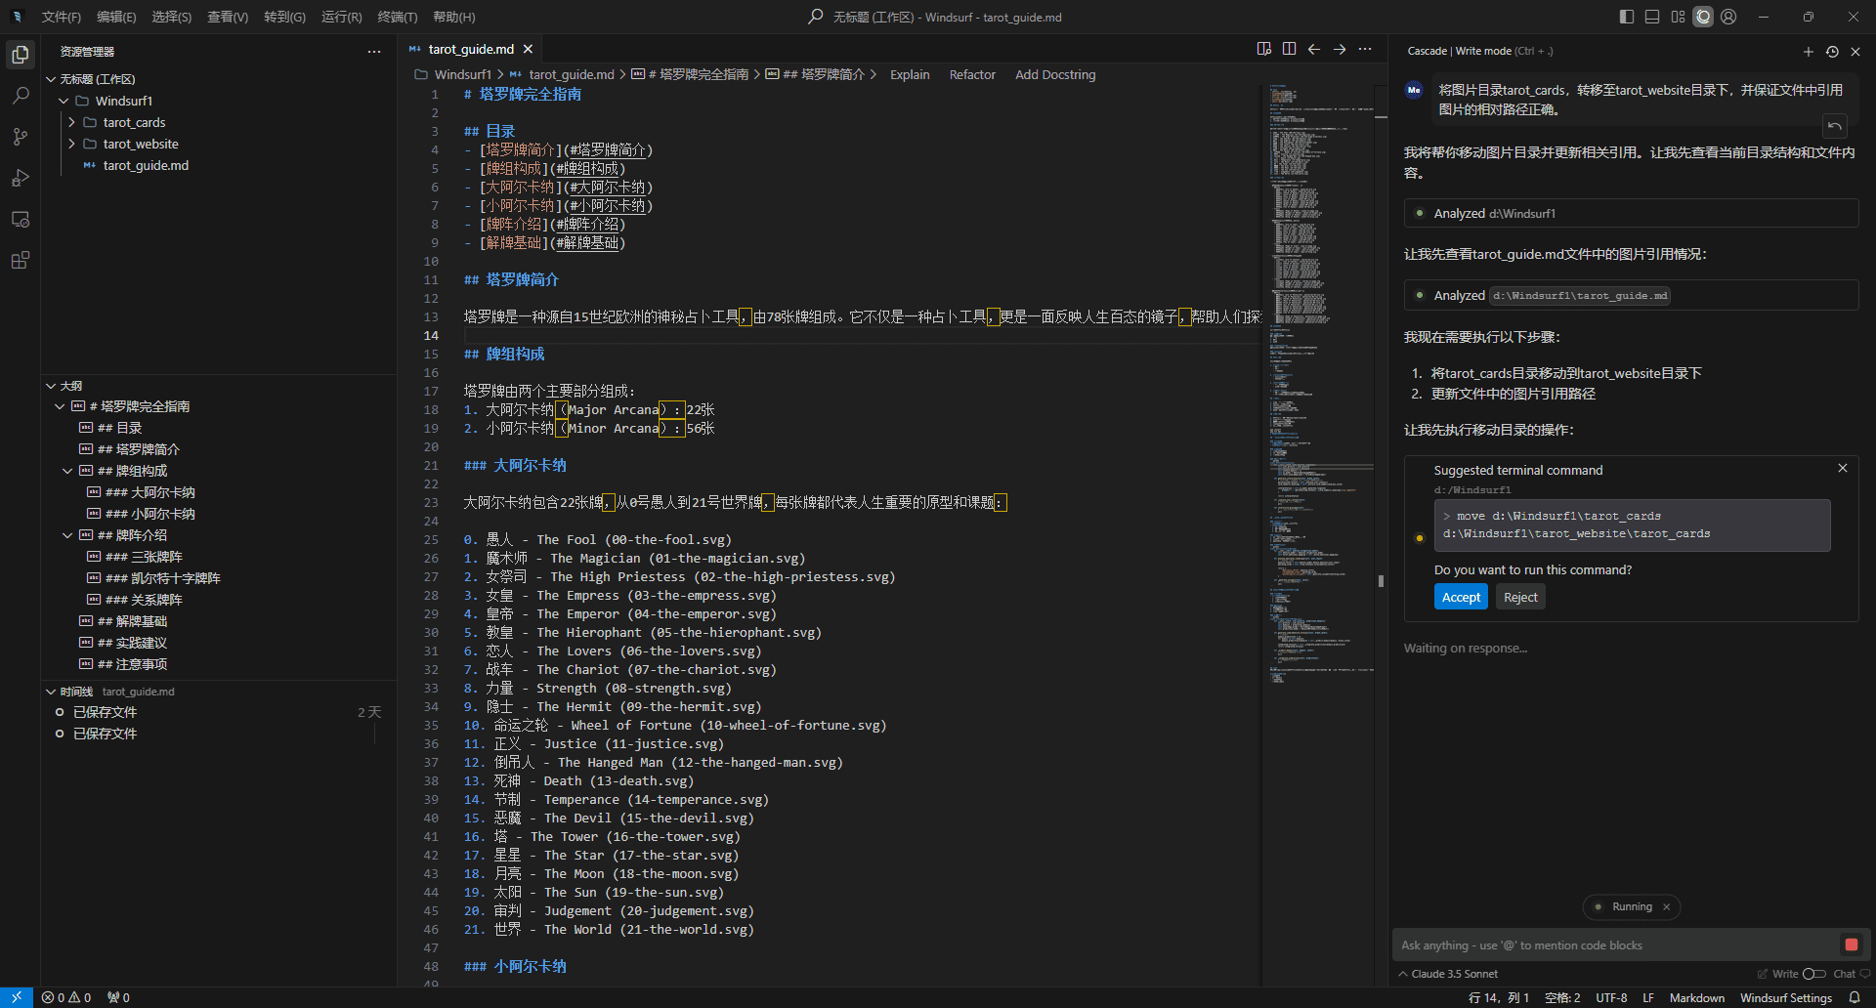Expand the tarot_cards folder
This screenshot has height=1008, width=1876.
134,122
